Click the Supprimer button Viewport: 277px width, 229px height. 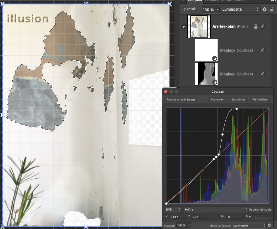238,99
